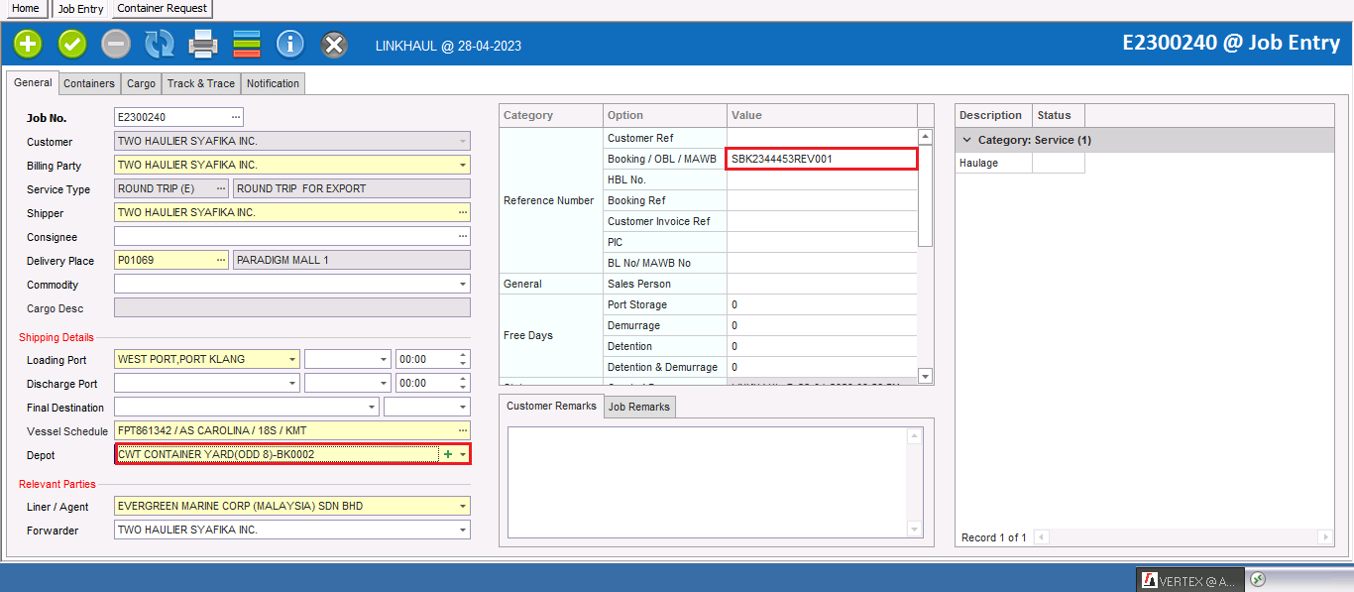Click the grey X close icon
1354x592 pixels.
[x=335, y=45]
